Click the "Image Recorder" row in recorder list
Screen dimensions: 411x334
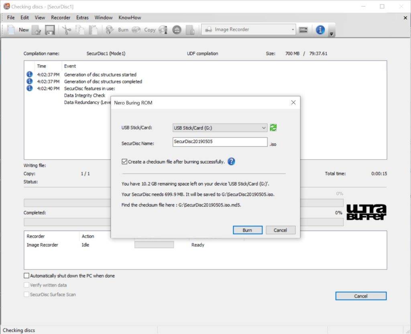(42, 245)
